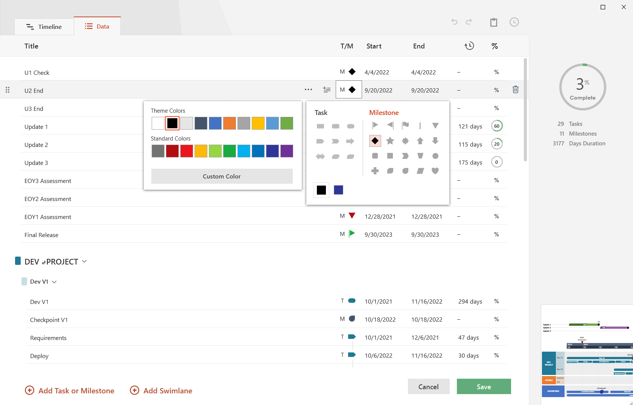Viewport: 633px width, 405px height.
Task: Open the Milestone shape picker section
Action: (x=383, y=112)
